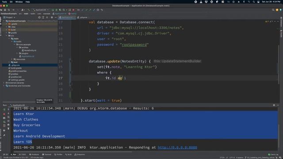The width and height of the screenshot is (283, 159).
Task: Click the Save All toolbar icon
Action: click(5, 10)
